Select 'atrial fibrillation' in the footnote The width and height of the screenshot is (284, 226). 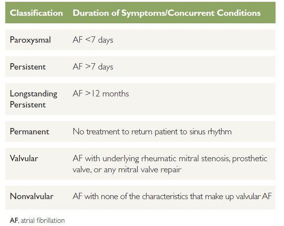42,220
